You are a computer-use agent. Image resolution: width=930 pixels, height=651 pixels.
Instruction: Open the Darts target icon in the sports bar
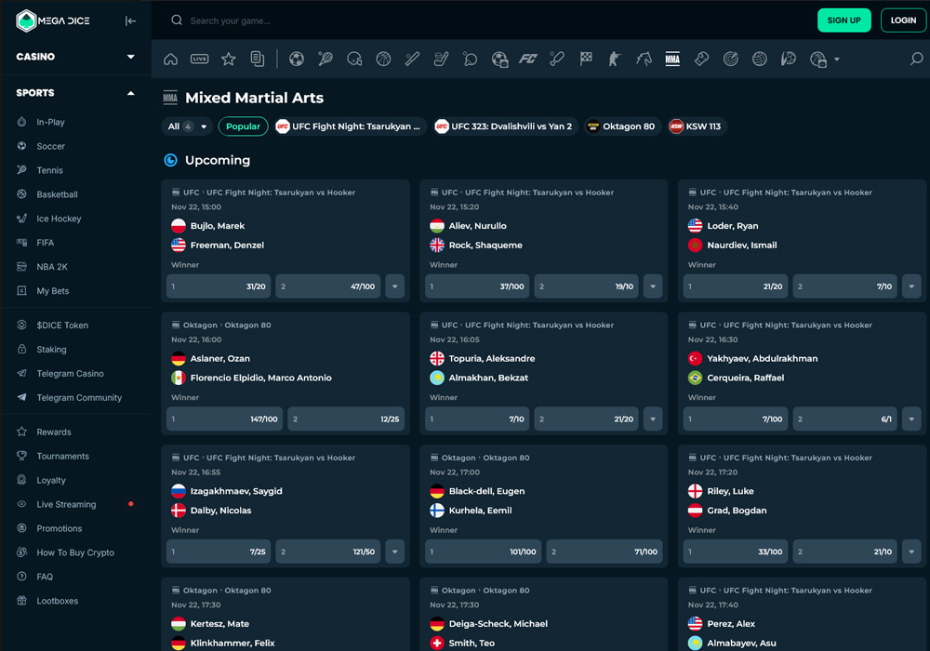731,59
